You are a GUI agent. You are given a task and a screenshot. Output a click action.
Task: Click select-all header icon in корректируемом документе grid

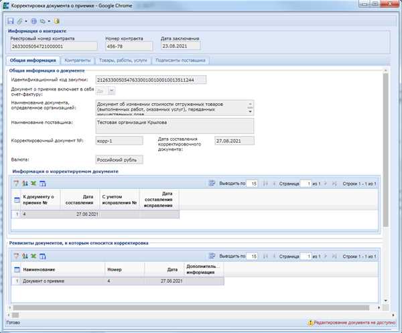point(17,200)
